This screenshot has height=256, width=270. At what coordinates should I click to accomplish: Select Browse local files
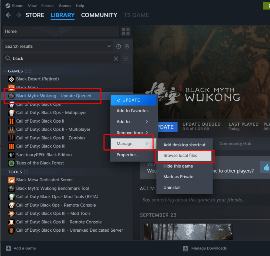click(184, 156)
